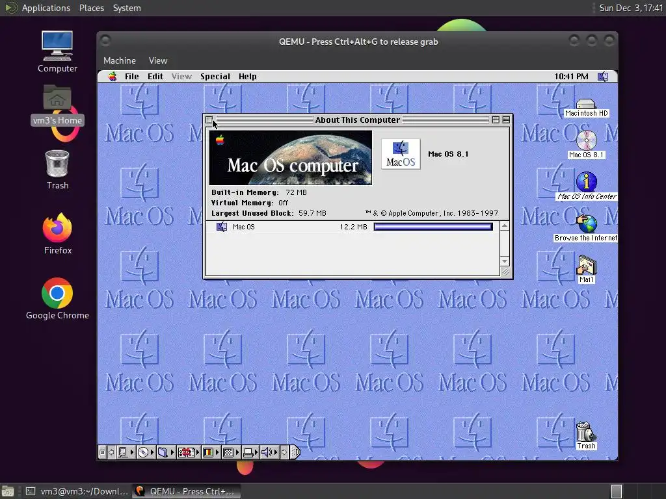Open the File menu in Mac OS

[x=131, y=77]
